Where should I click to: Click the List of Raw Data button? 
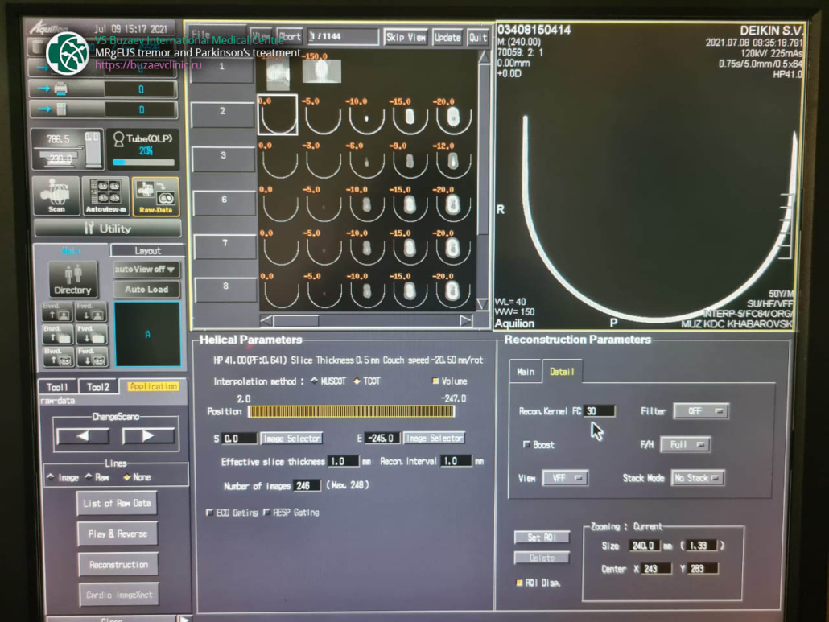tap(118, 504)
